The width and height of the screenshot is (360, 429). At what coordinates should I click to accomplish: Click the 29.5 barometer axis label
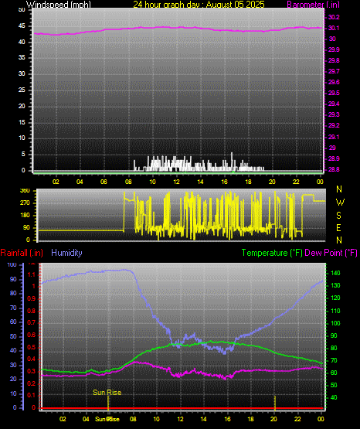(334, 93)
